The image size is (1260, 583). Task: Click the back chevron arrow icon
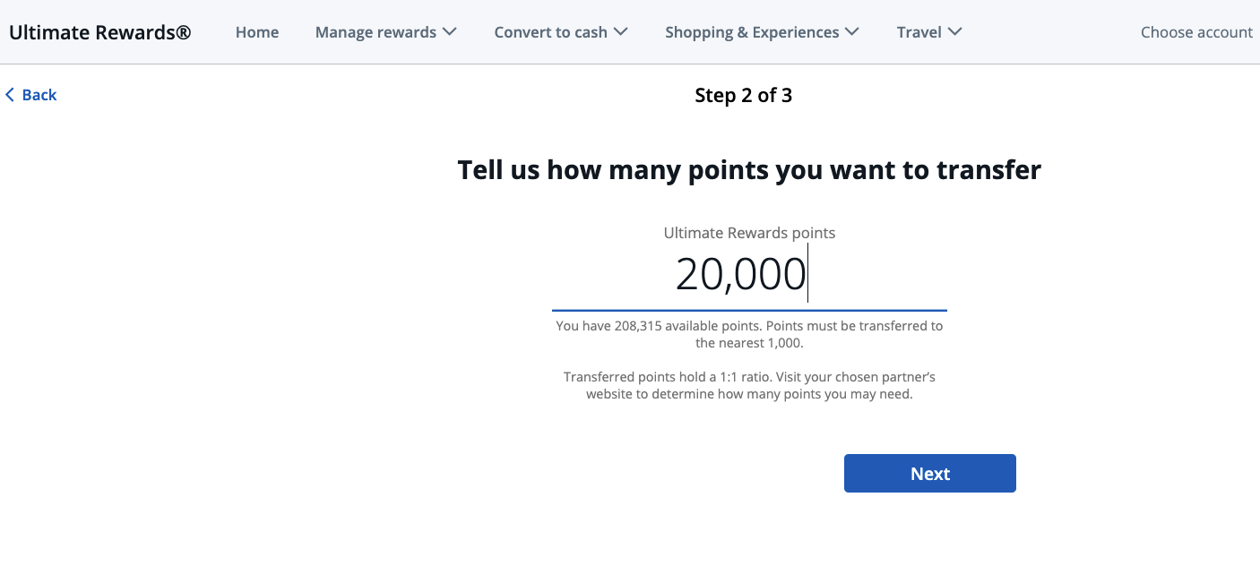(x=10, y=94)
